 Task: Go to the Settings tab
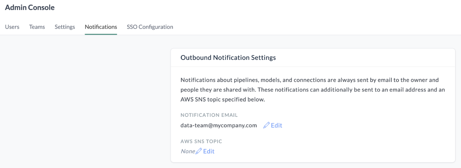[x=65, y=27]
